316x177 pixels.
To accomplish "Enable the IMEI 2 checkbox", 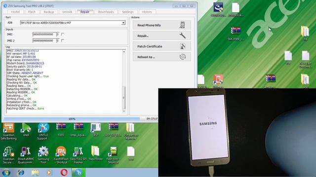I will point(63,40).
